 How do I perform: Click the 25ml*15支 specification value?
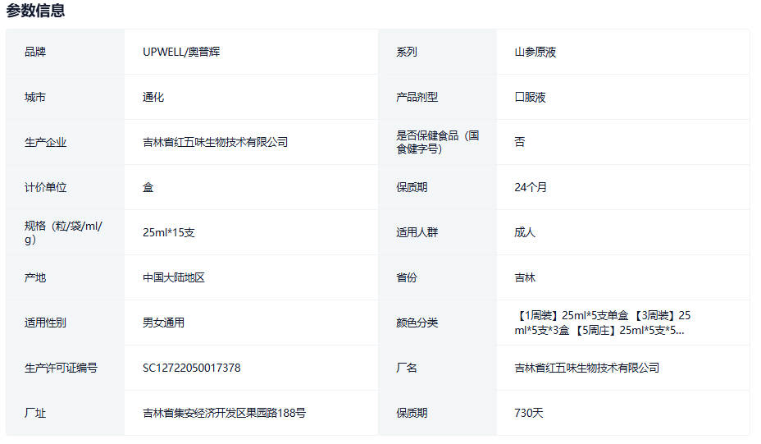pyautogui.click(x=169, y=232)
